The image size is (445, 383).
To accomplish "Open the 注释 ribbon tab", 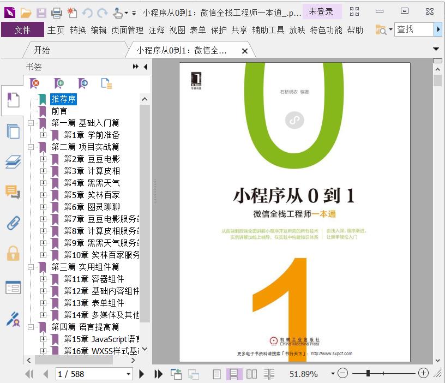I will (x=157, y=30).
